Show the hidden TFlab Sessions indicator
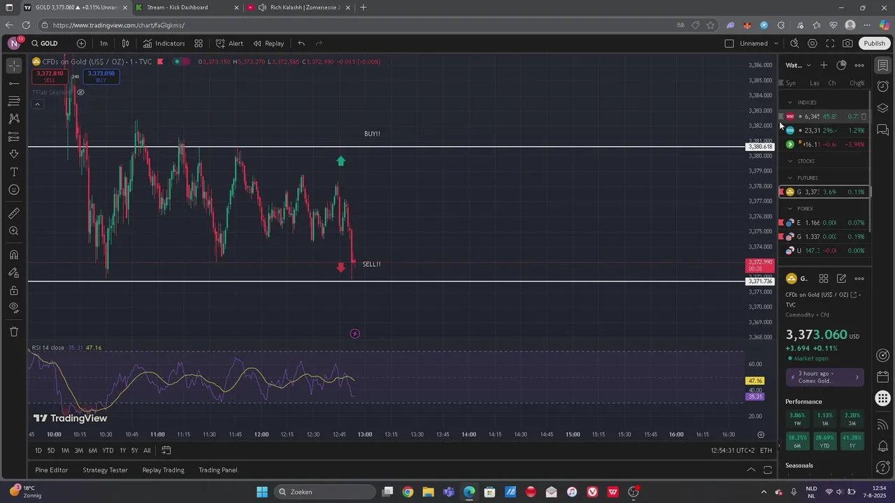 pos(80,92)
